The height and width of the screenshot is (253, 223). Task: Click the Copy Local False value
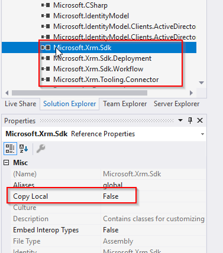(x=111, y=196)
